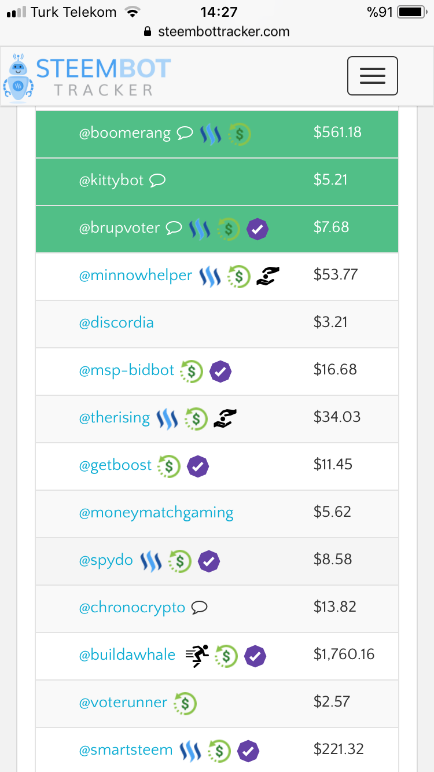Open the hamburger navigation menu
Screen dimensions: 434x772
click(x=372, y=76)
